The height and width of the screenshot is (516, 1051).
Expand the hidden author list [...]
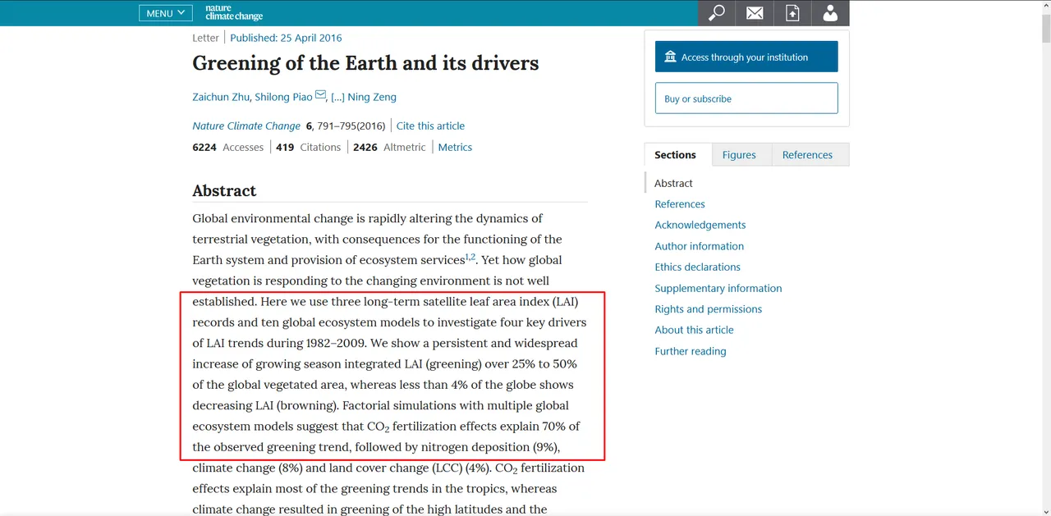[337, 97]
